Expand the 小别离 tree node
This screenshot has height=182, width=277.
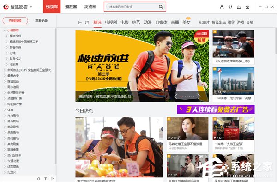click(x=7, y=64)
